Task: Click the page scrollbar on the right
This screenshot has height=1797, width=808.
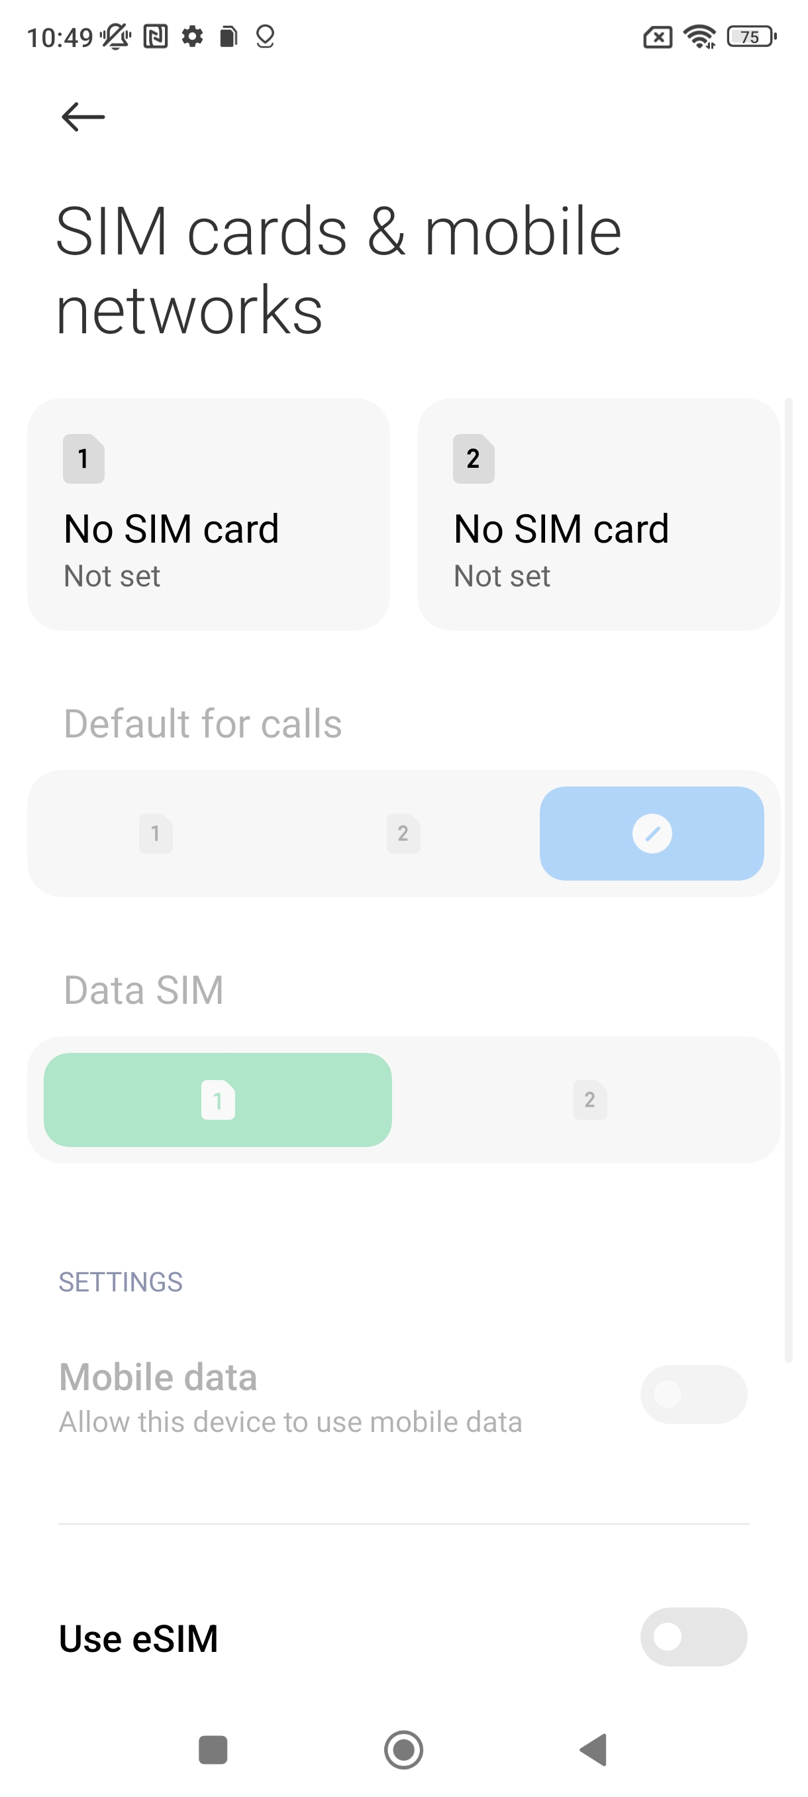Action: pyautogui.click(x=789, y=879)
